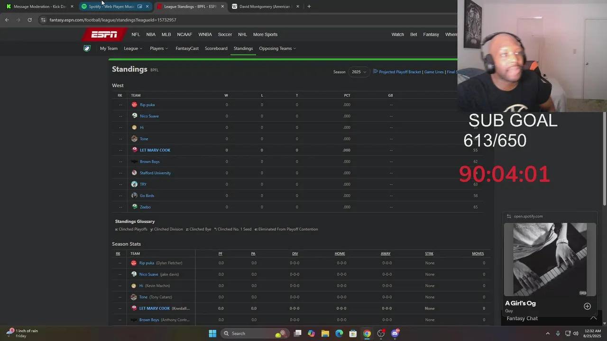
Task: Open the Brown Boys team link in West
Action: pyautogui.click(x=149, y=162)
